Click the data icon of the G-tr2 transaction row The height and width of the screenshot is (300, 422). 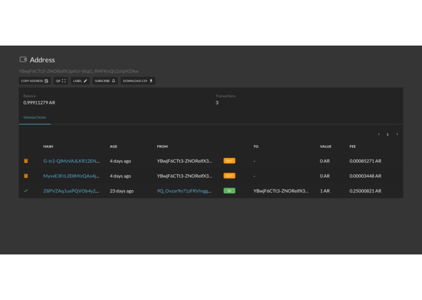pyautogui.click(x=26, y=161)
